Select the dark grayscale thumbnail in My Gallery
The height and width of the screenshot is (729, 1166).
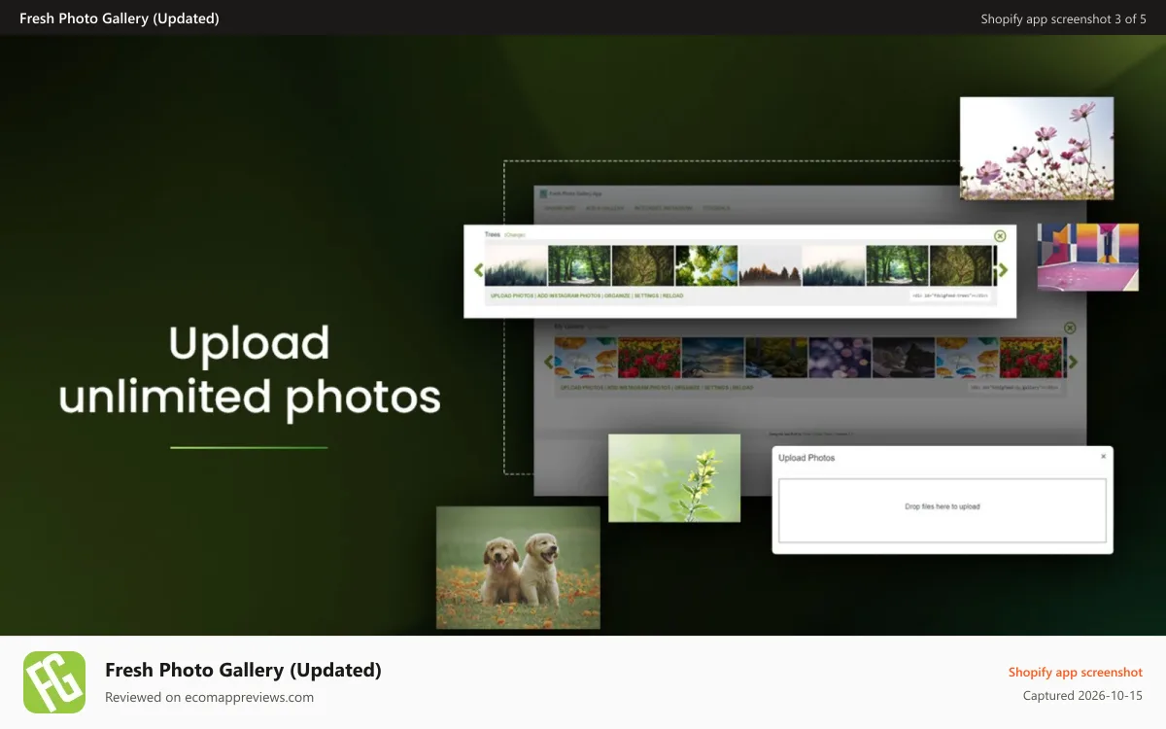pos(904,358)
